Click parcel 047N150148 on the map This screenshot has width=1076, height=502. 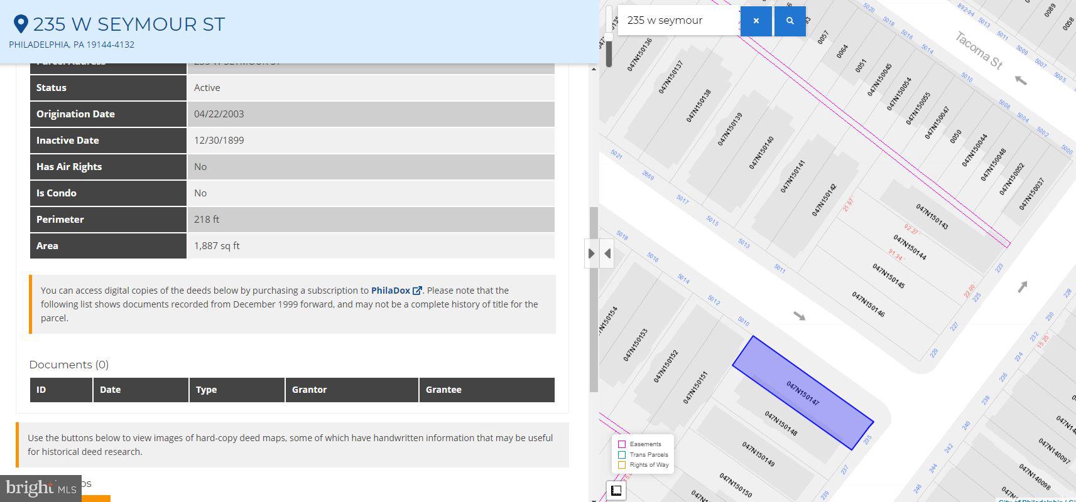pyautogui.click(x=781, y=423)
